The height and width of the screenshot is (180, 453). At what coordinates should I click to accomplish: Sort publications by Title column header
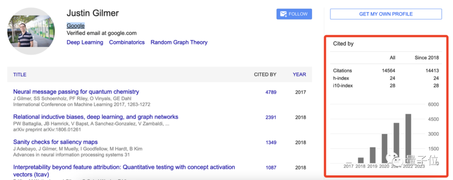(20, 75)
